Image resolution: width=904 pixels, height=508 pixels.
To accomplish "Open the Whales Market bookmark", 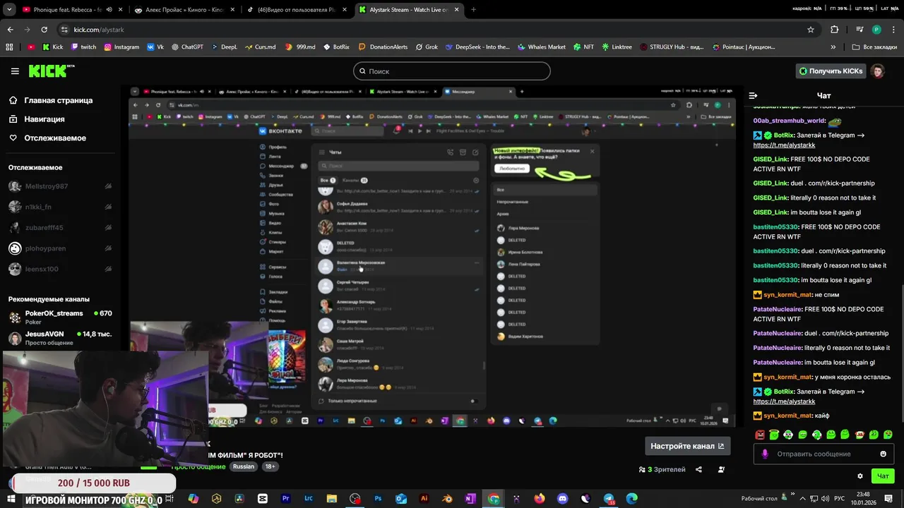I will (x=541, y=47).
